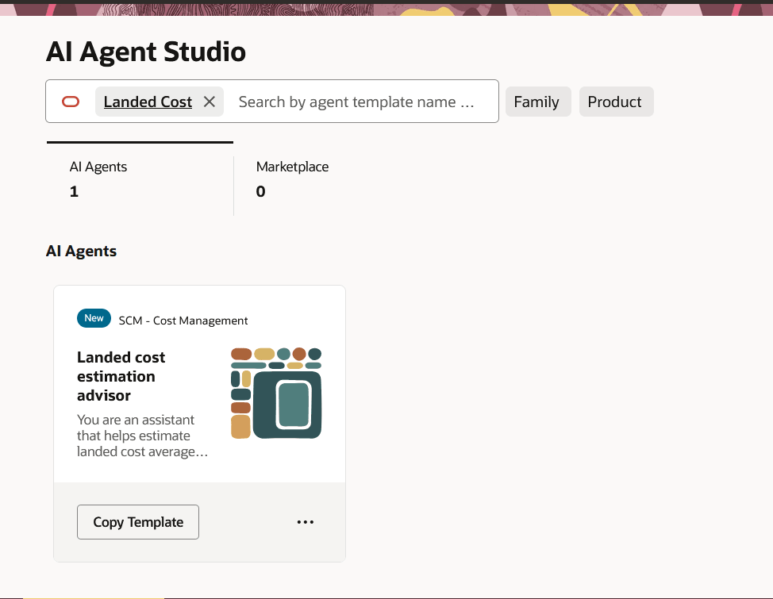
Task: Click the agent card description text
Action: [142, 435]
